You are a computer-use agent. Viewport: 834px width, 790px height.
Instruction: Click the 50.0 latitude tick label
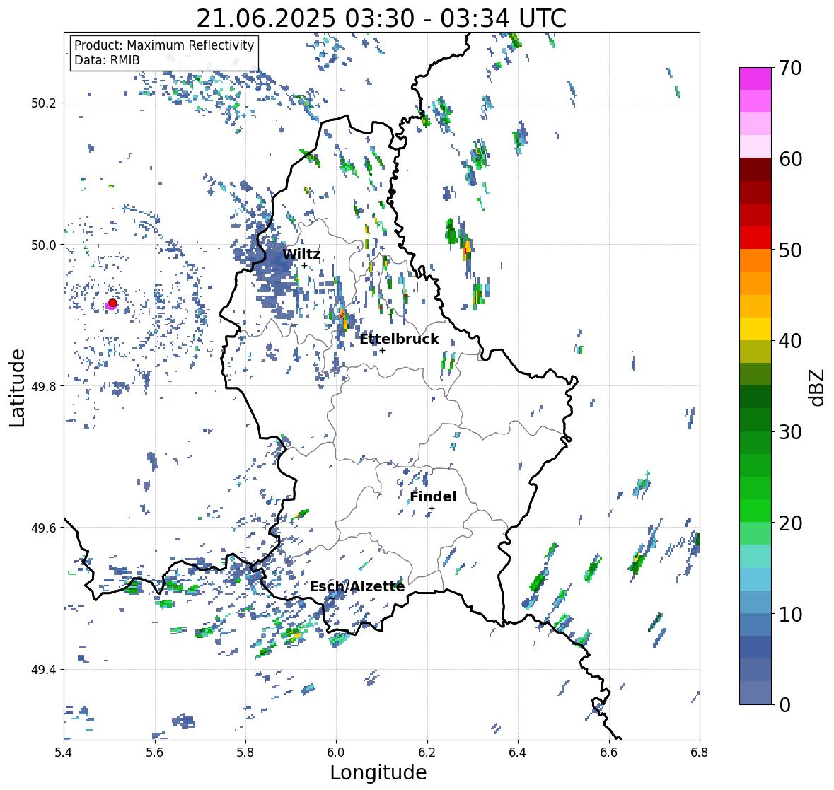coord(44,245)
